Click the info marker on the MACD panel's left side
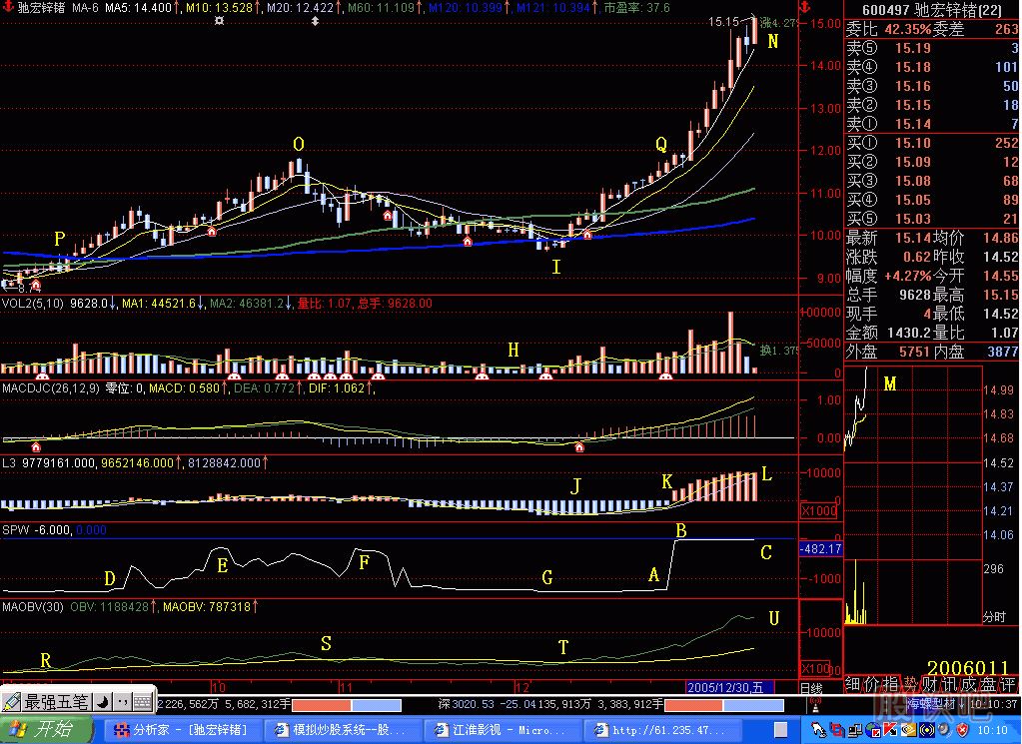 coord(37,447)
